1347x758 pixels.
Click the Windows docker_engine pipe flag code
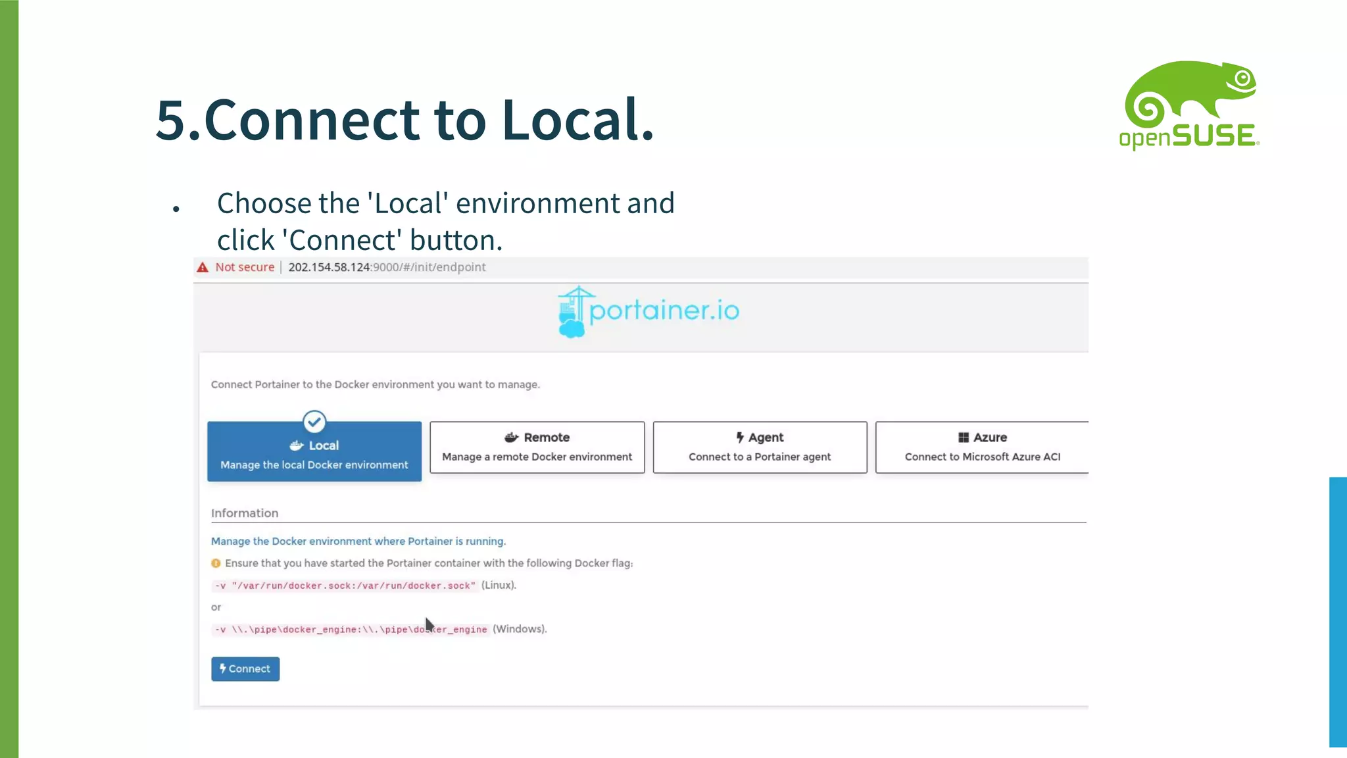351,630
